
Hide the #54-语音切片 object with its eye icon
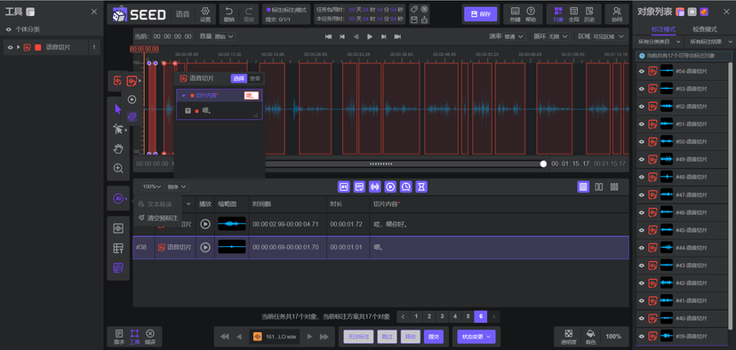tap(642, 71)
